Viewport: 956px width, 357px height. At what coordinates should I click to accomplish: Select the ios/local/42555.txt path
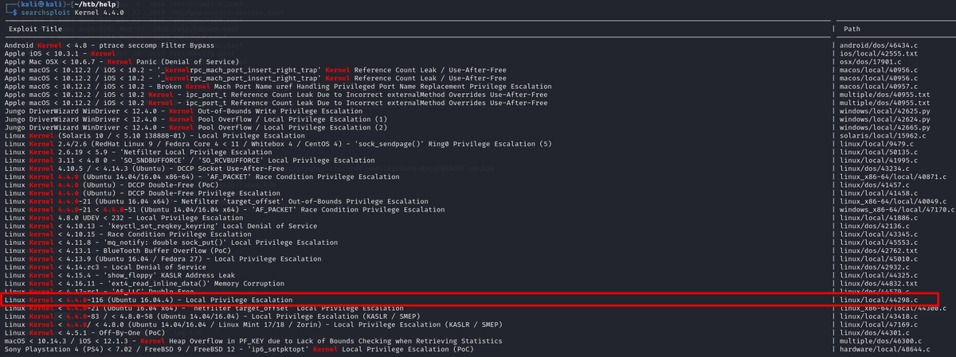tap(876, 55)
